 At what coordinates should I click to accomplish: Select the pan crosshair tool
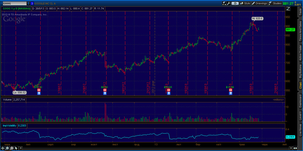(3, 148)
